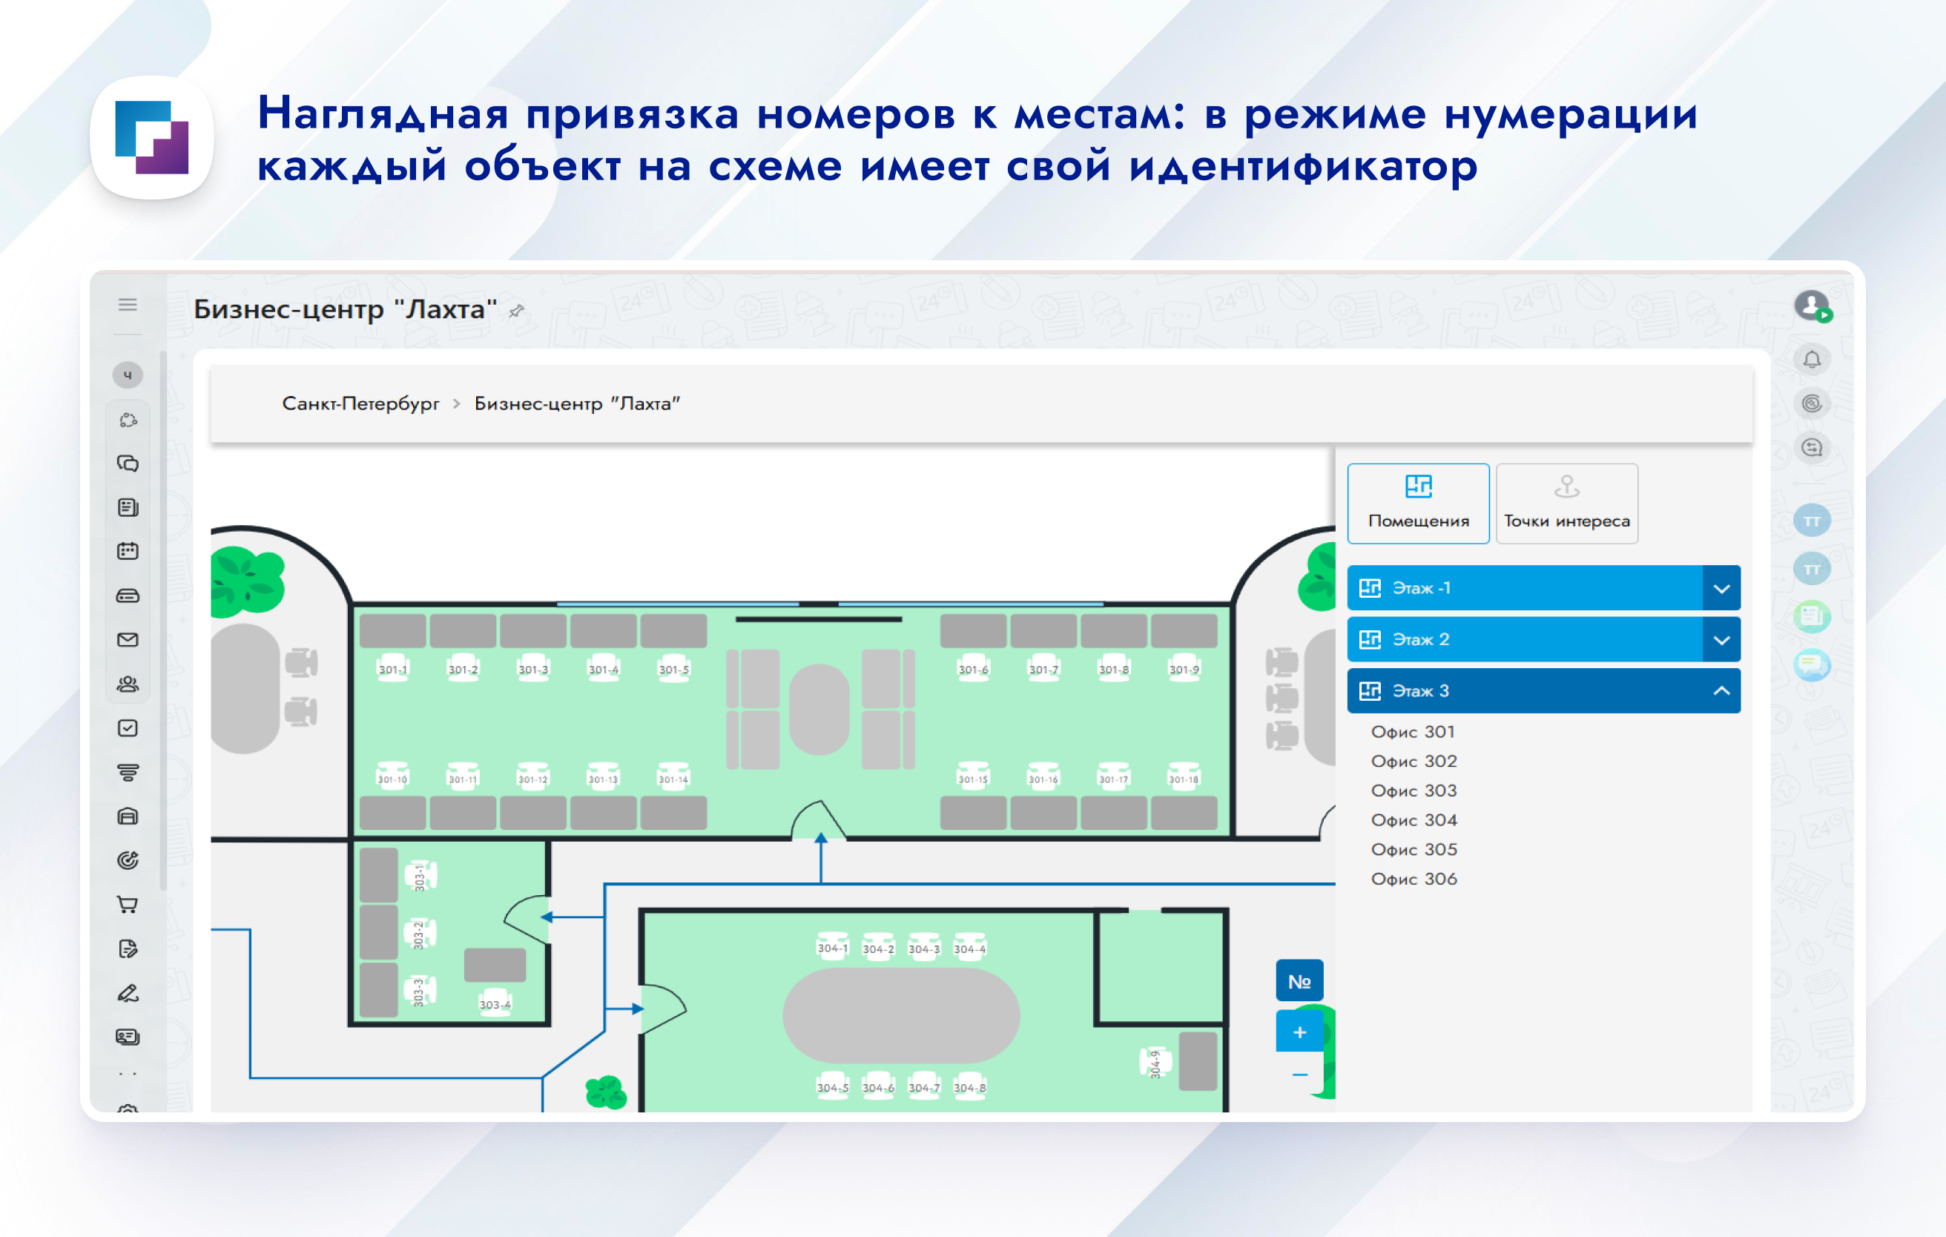The image size is (1946, 1237).
Task: Open the target goal icon in sidebar
Action: (128, 860)
